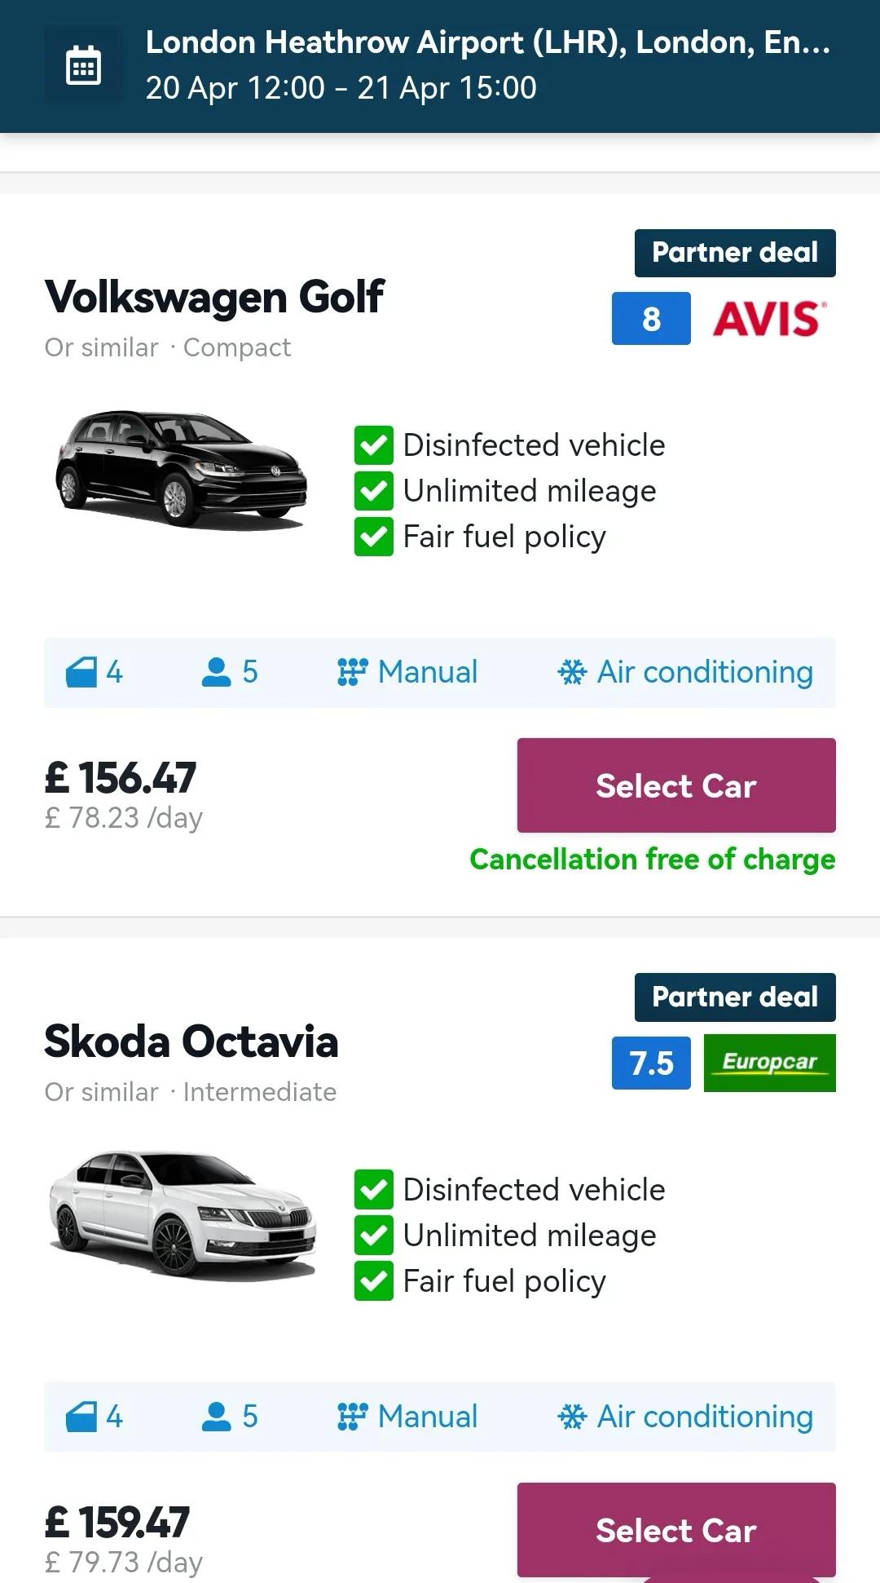Viewport: 880px width, 1583px height.
Task: Tap the Manual gearbox icon for Skoda Octavia
Action: (352, 1417)
